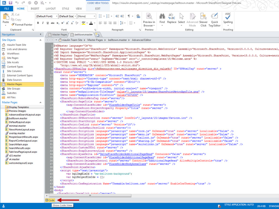
Task: Click the Stop icon in quick access toolbar
Action: [36, 3]
